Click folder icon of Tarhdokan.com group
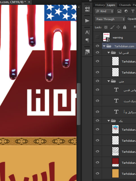The width and height of the screenshot is (136, 181). pyautogui.click(x=109, y=46)
